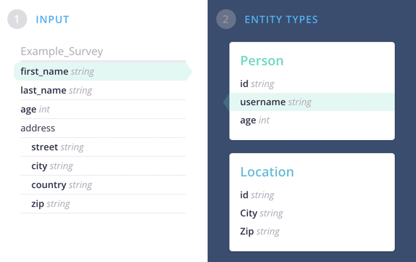Image resolution: width=416 pixels, height=262 pixels.
Task: Select the street string field
Action: pyautogui.click(x=103, y=147)
